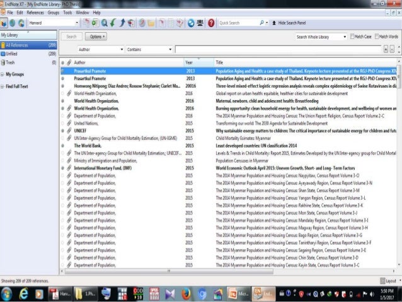The height and width of the screenshot is (302, 402).
Task: Open Firefox from the taskbar
Action: pos(186,294)
